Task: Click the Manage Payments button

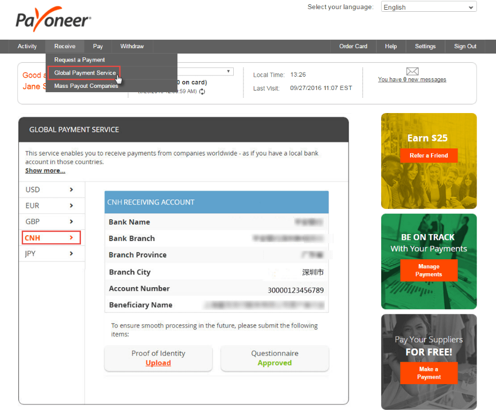Action: pyautogui.click(x=428, y=271)
